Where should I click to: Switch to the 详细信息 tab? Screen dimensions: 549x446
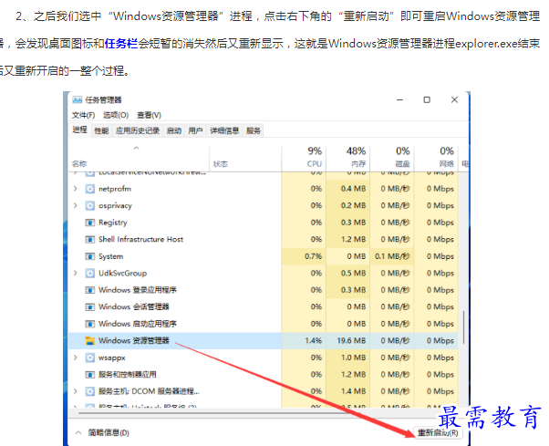[224, 131]
